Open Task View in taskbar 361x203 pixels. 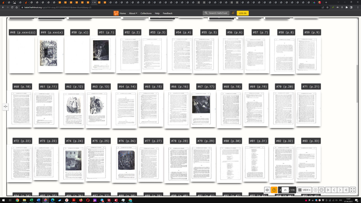(10, 200)
